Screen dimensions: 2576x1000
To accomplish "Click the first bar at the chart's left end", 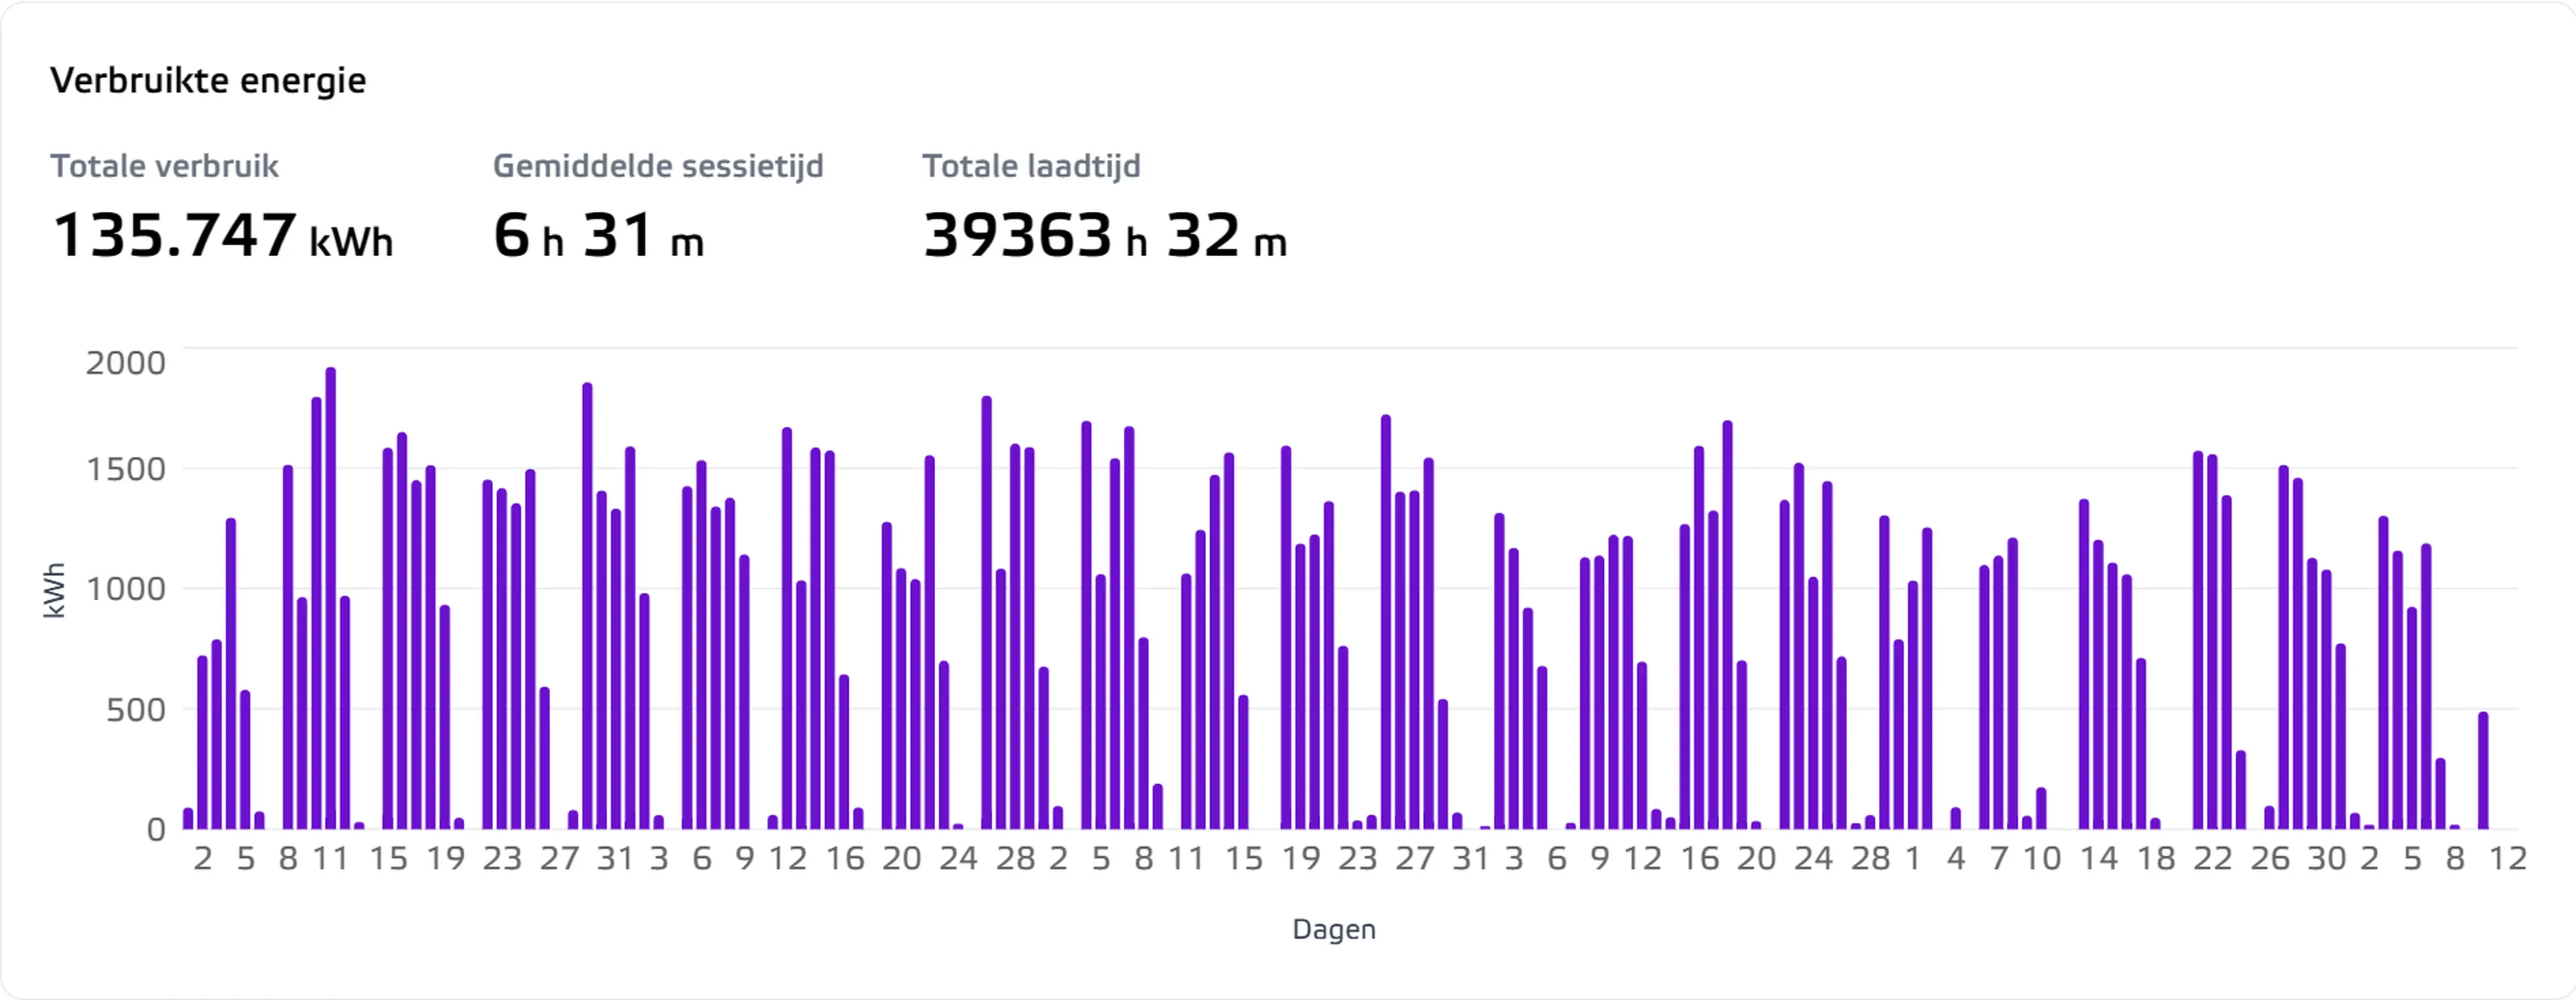I will tap(188, 818).
